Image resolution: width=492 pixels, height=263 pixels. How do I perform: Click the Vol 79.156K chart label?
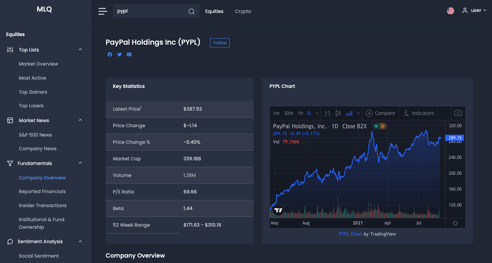[x=286, y=142]
